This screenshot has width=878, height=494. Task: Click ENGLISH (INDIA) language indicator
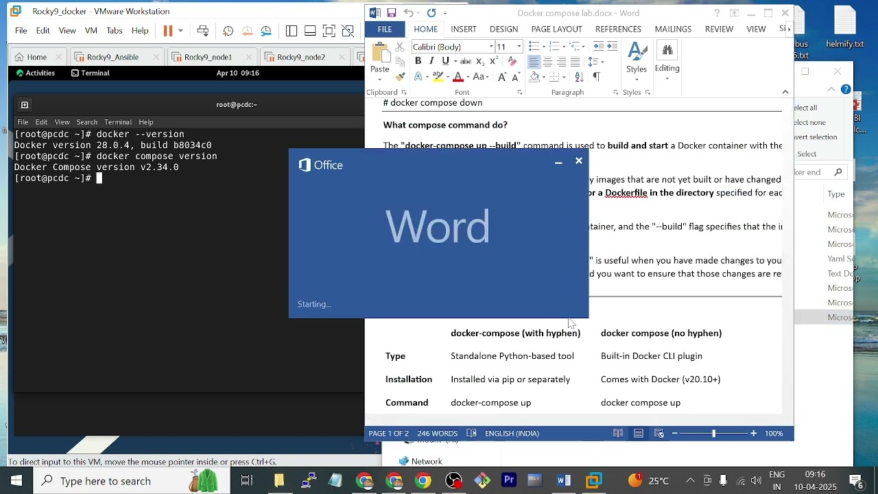coord(512,434)
